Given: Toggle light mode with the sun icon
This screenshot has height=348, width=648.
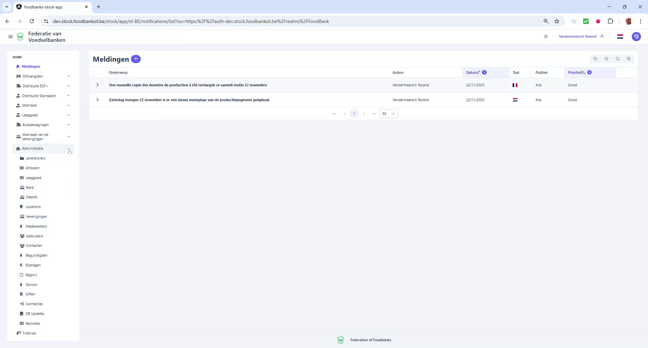Looking at the screenshot, I should pyautogui.click(x=546, y=36).
